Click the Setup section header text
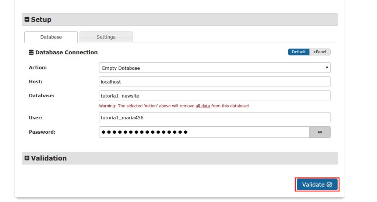The image size is (377, 202). point(41,19)
